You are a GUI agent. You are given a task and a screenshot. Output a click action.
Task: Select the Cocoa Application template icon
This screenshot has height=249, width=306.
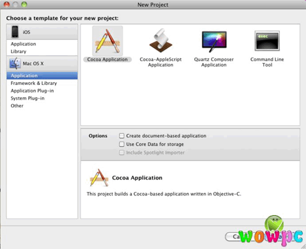pyautogui.click(x=108, y=41)
